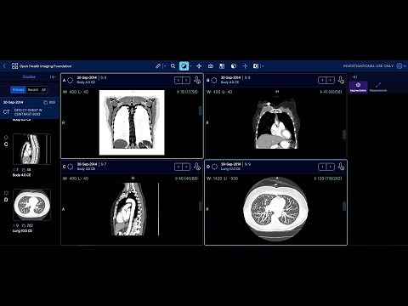Click patient info icon in viewport C

tap(197, 167)
